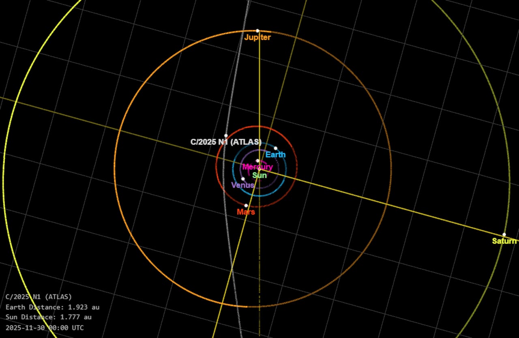Click the C/2025 N1 (ATLAS) comet marker dot

tap(226, 136)
